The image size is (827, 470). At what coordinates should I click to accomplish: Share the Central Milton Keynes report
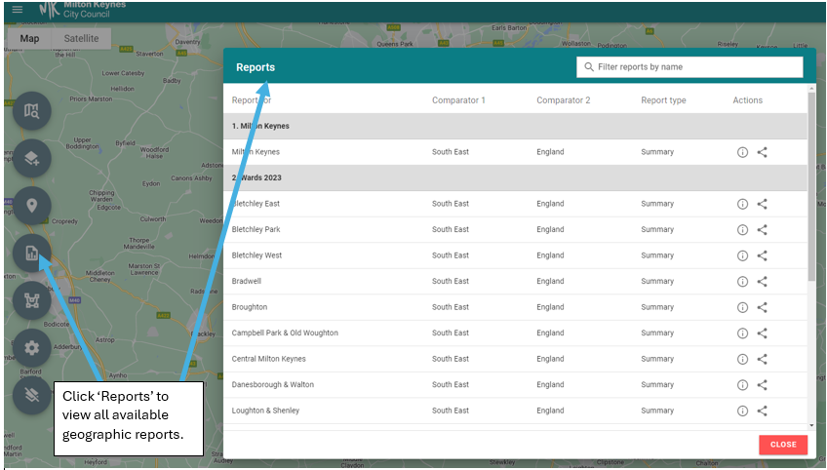pos(763,359)
